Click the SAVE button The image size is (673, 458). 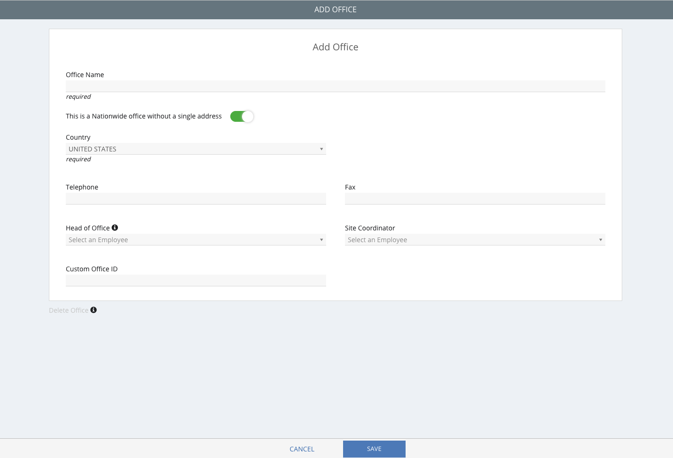[x=374, y=449]
